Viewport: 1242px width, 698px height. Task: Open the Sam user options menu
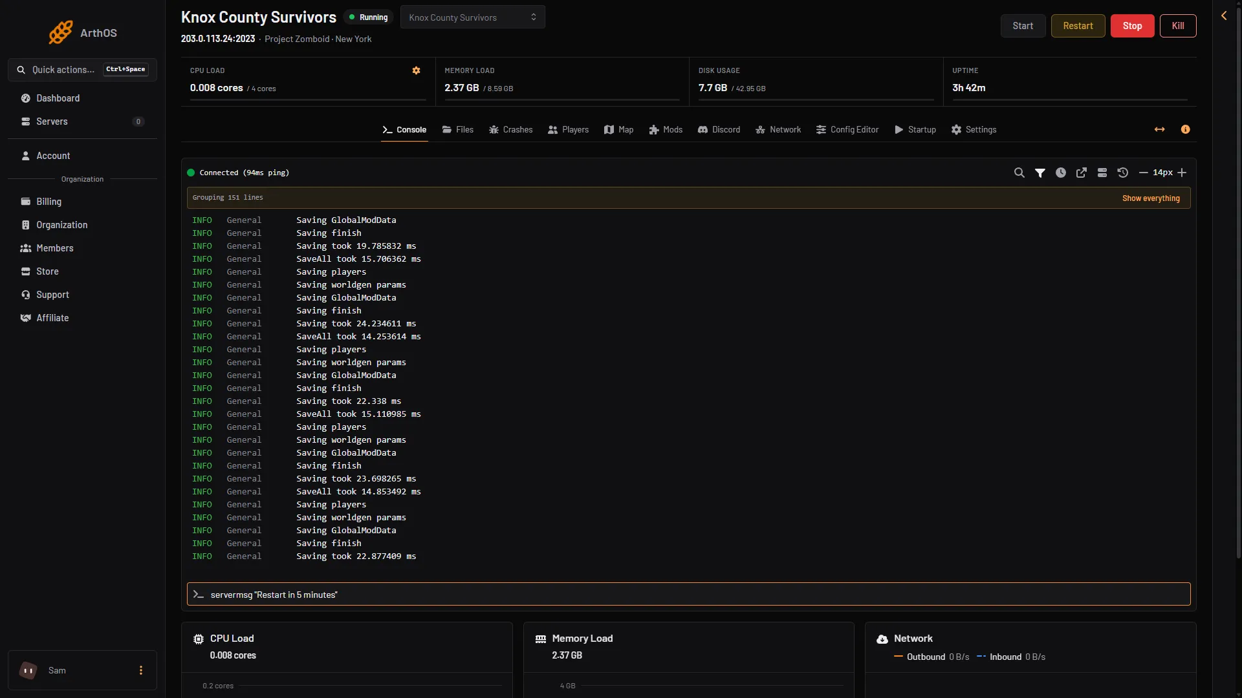(140, 670)
